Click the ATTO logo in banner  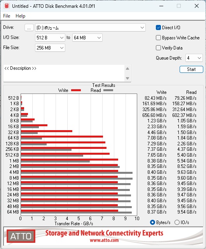point(21,236)
